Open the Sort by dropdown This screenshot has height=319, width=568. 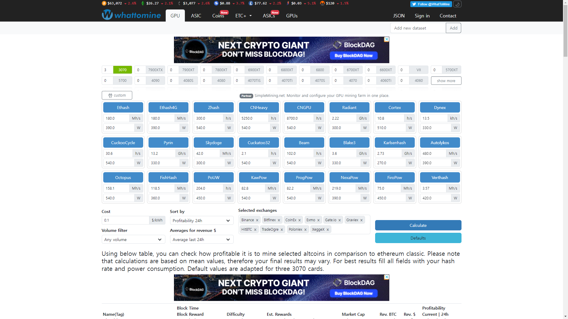[201, 221]
